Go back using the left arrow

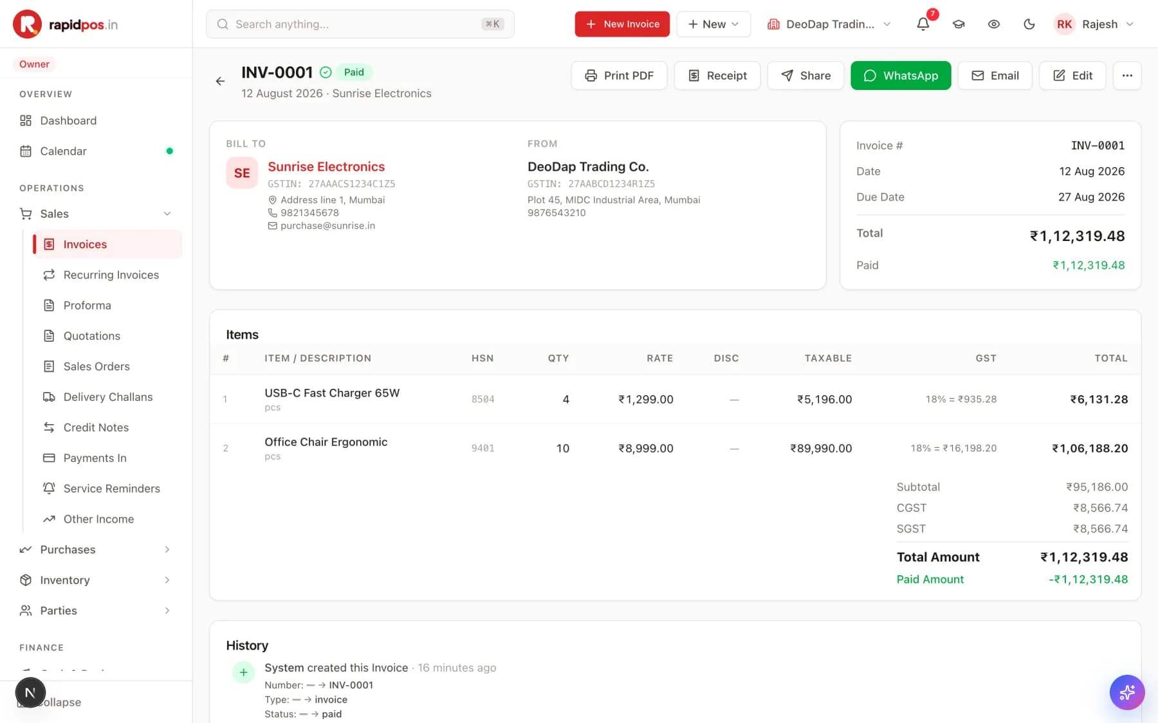[x=220, y=81]
